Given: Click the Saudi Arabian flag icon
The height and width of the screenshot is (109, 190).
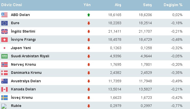Looking at the screenshot, I should coord(4,56).
